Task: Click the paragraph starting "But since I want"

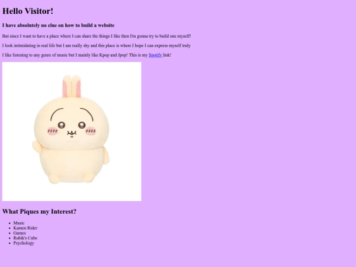Action: coord(96,36)
